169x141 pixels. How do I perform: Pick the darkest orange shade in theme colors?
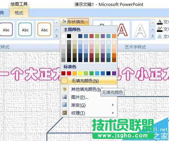[114, 60]
